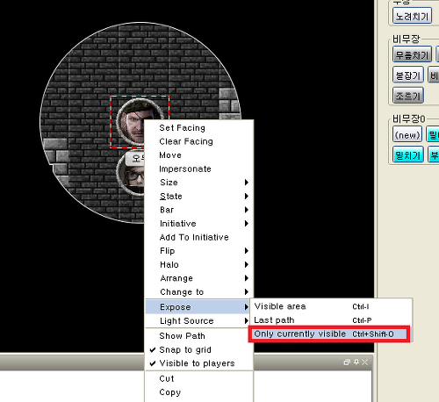This screenshot has width=439, height=402.
Task: Expand the Change to submenu
Action: [x=199, y=292]
